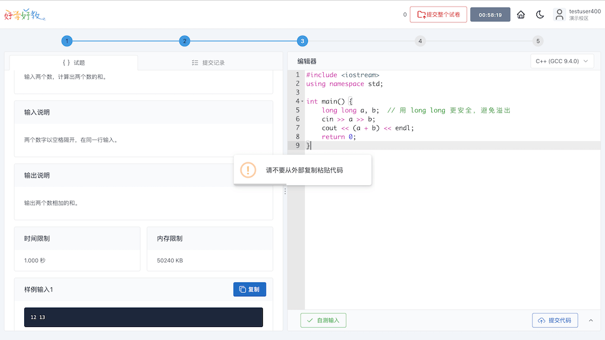Select question step 2 in the progress bar
Screen dimensions: 605x340
click(x=184, y=41)
